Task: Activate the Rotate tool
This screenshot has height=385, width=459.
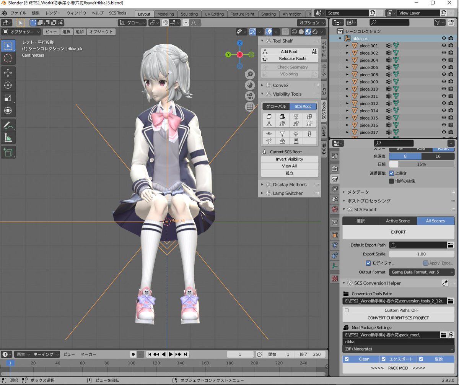Action: coord(8,85)
